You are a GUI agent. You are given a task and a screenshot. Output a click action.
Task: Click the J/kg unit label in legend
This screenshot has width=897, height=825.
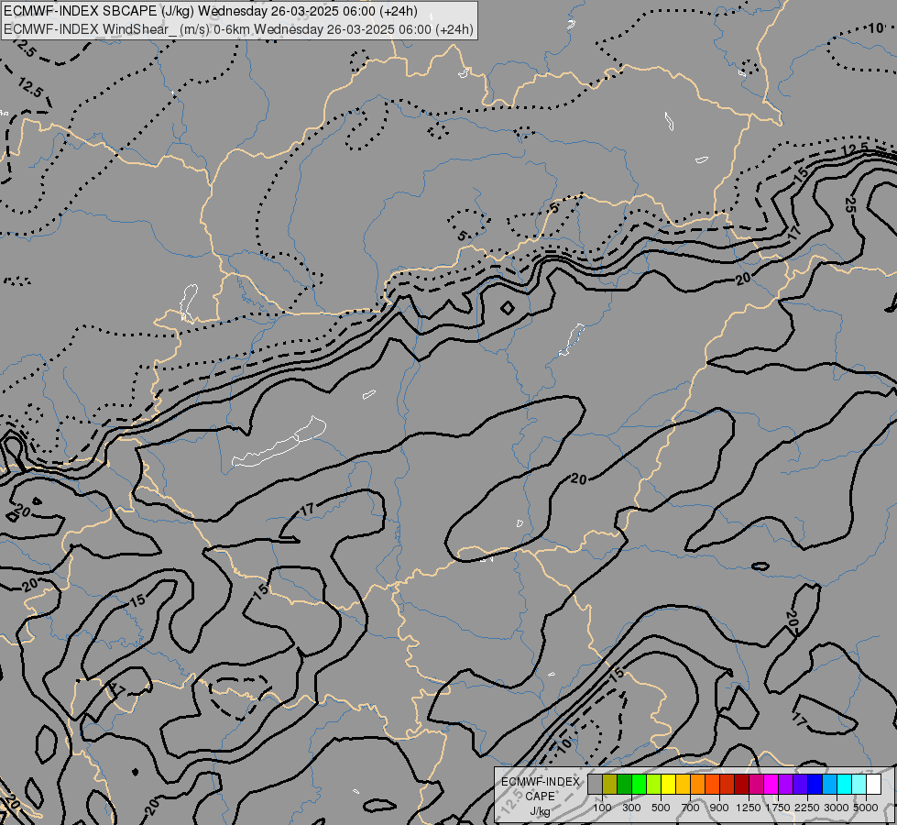tap(540, 811)
